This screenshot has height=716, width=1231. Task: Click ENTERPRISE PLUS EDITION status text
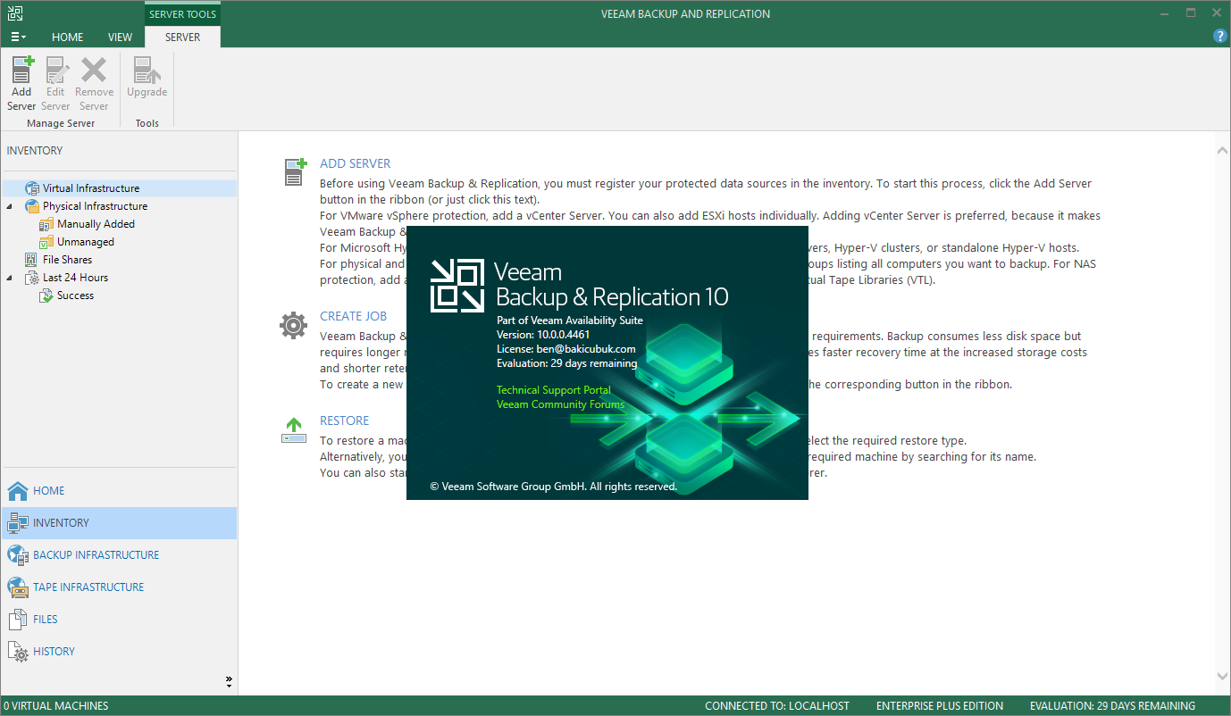tap(940, 706)
